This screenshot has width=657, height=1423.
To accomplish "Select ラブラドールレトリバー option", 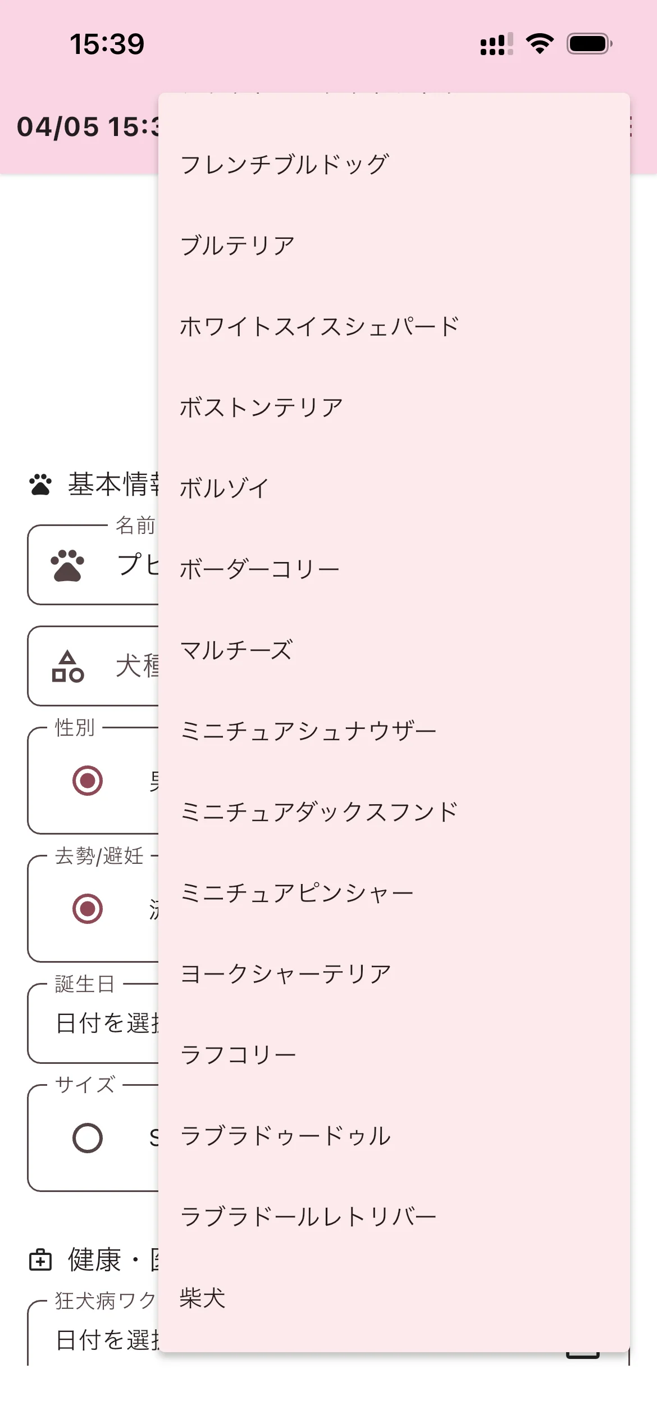I will point(308,1217).
